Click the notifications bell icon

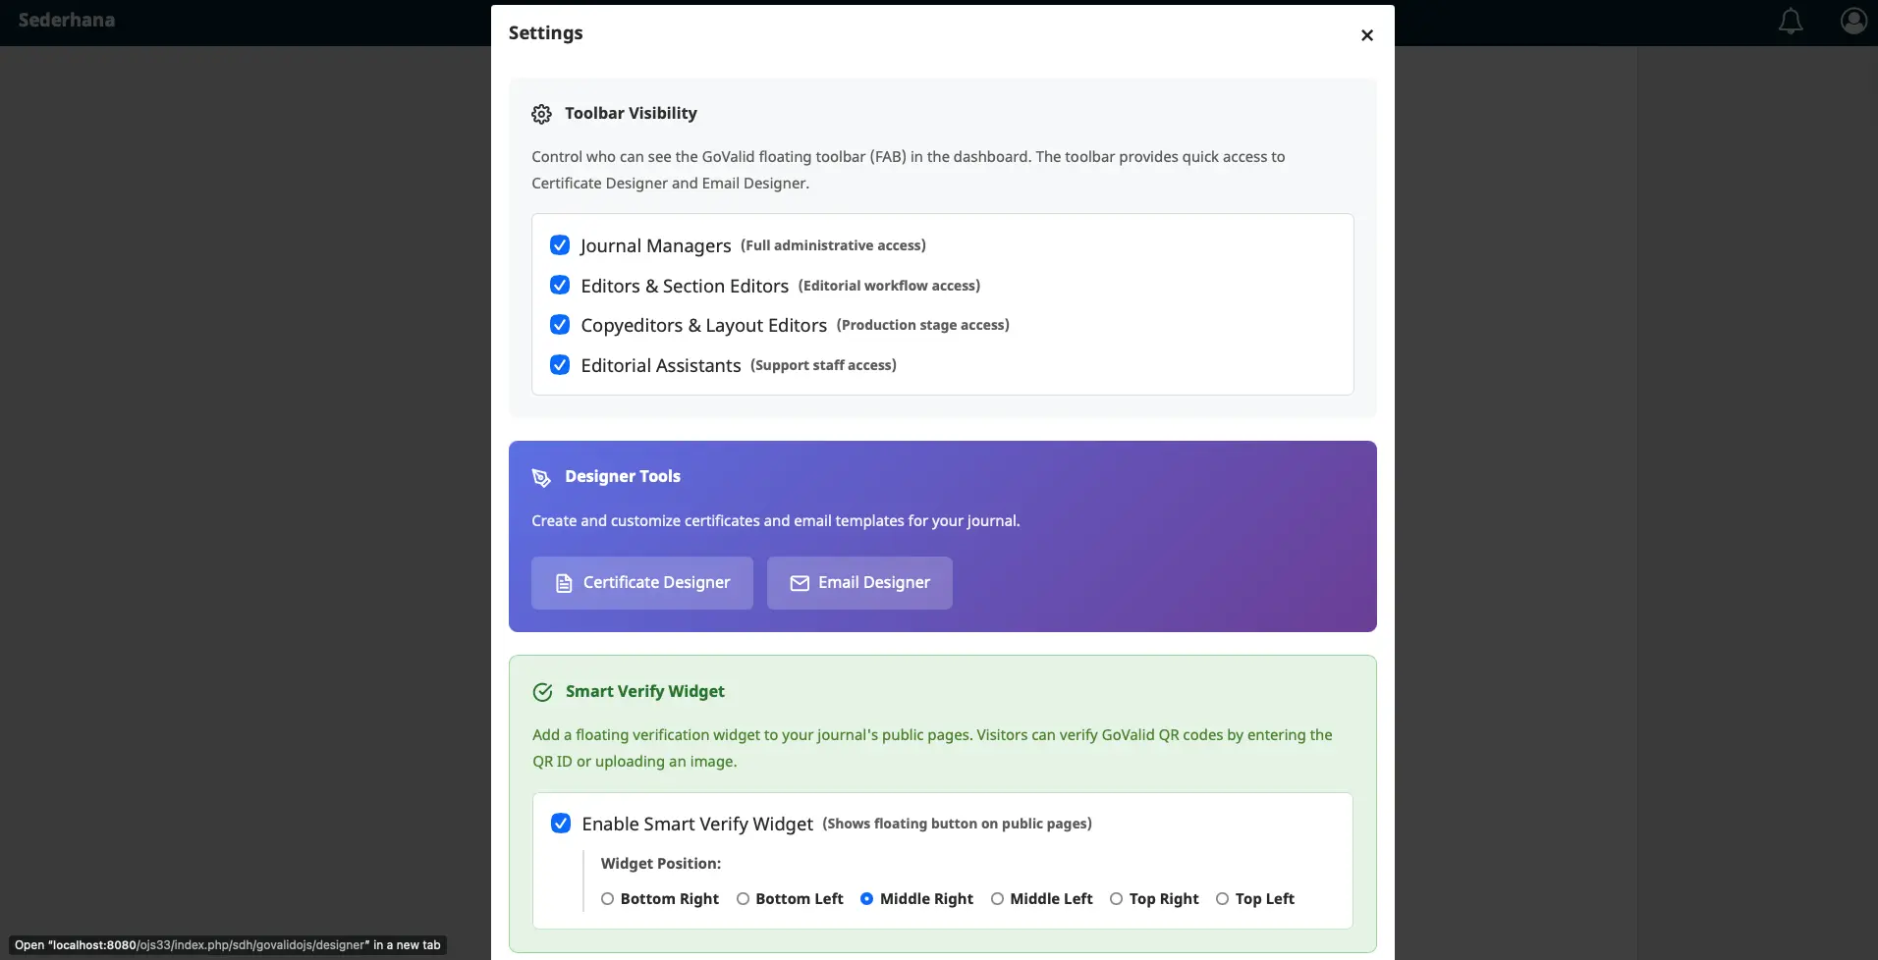[1791, 21]
